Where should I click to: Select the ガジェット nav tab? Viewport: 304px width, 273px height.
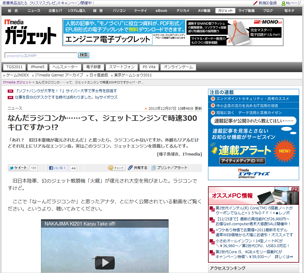click(225, 11)
